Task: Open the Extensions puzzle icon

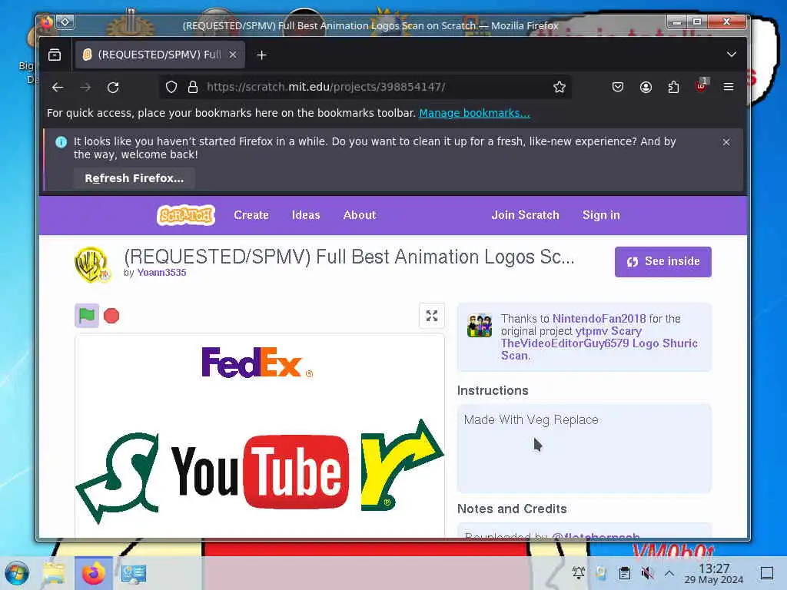Action: click(x=673, y=88)
